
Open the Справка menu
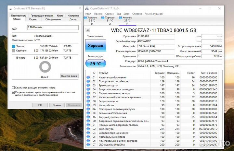(x=137, y=14)
